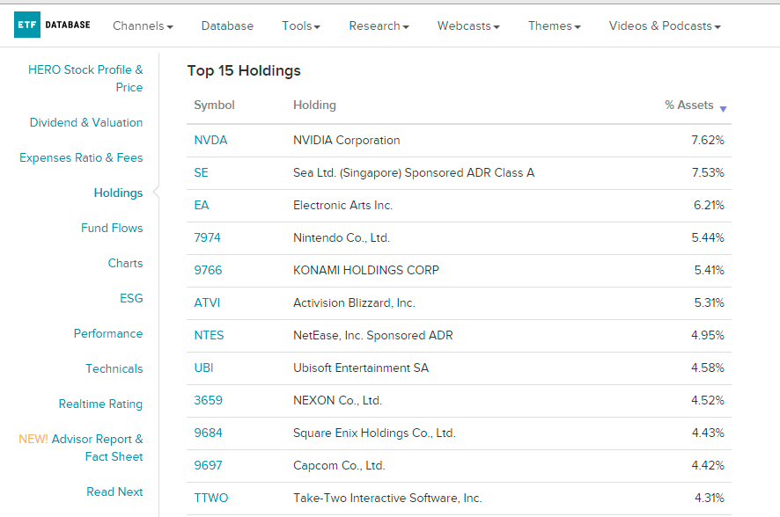This screenshot has width=780, height=517.
Task: Open the UBI symbol link
Action: point(203,368)
